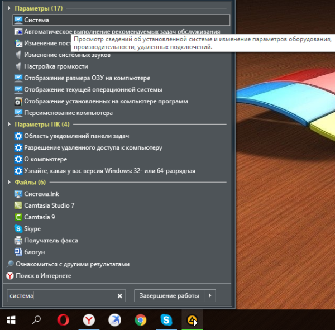Select text Настройка громкости
335x330 pixels.
point(56,66)
